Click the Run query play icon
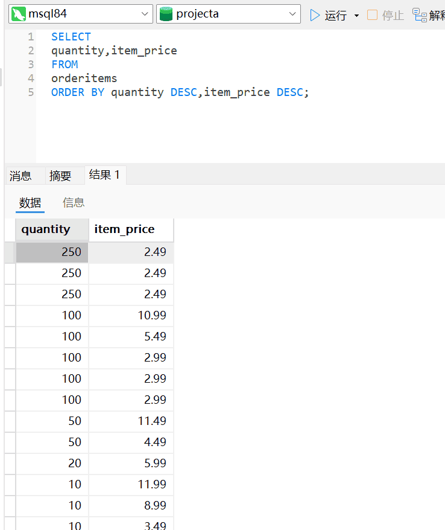 click(315, 15)
